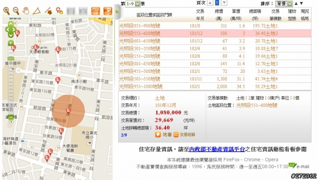Open the highlighted 光明段551~600地號 row

(215, 33)
